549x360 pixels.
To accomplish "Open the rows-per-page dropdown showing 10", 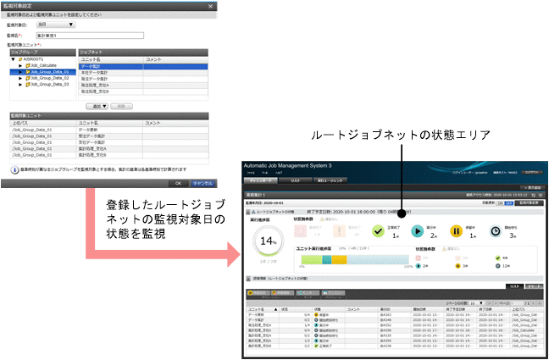I will click(476, 303).
